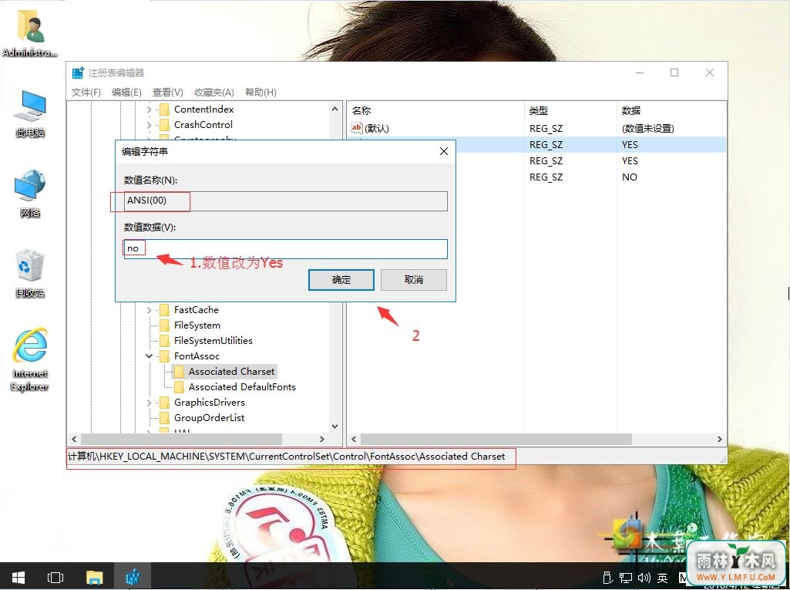This screenshot has height=590, width=790.
Task: Click the (数值未设置) data cell
Action: [648, 129]
